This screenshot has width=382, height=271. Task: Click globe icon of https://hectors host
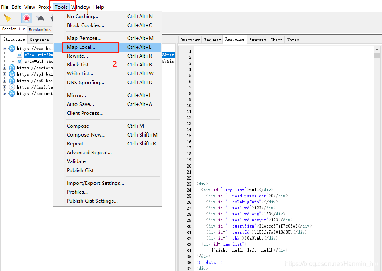(12, 68)
